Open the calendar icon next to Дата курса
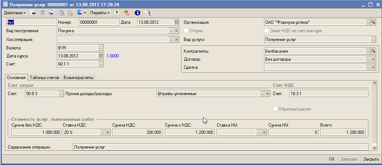 (101, 56)
